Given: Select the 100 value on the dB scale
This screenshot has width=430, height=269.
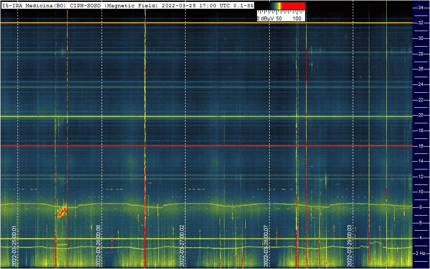Looking at the screenshot, I should coord(297,18).
